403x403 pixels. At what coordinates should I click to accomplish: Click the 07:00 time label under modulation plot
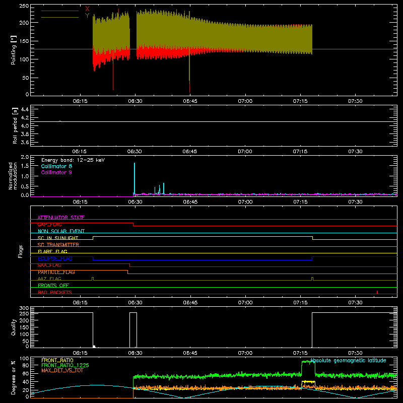coord(245,202)
